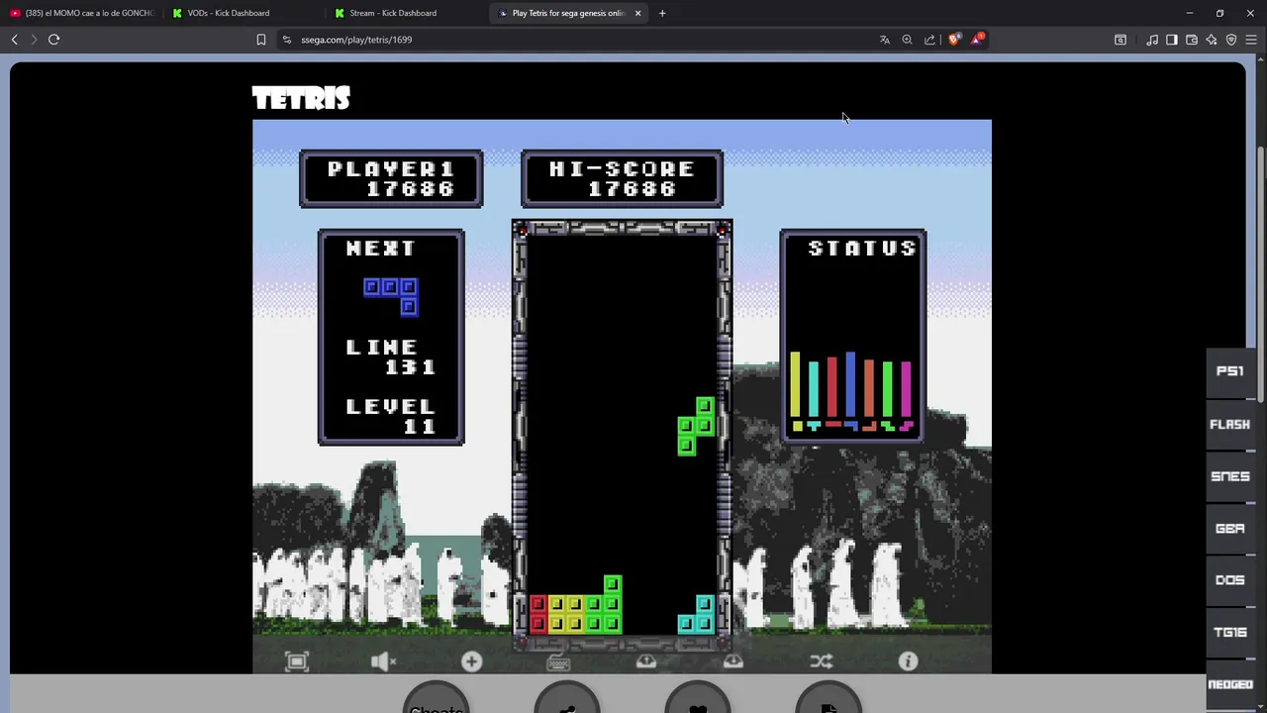
Task: Click the falling green S tetromino
Action: (696, 426)
